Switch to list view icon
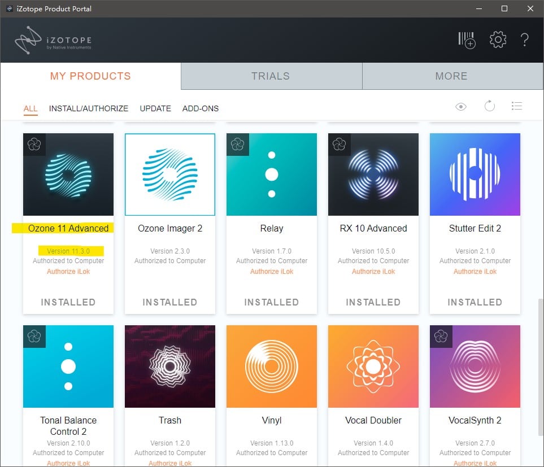This screenshot has width=544, height=467. point(516,106)
